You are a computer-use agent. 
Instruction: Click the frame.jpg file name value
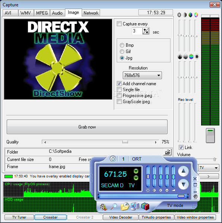pyautogui.click(x=57, y=167)
